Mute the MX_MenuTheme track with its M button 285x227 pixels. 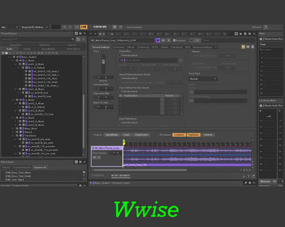95,157
